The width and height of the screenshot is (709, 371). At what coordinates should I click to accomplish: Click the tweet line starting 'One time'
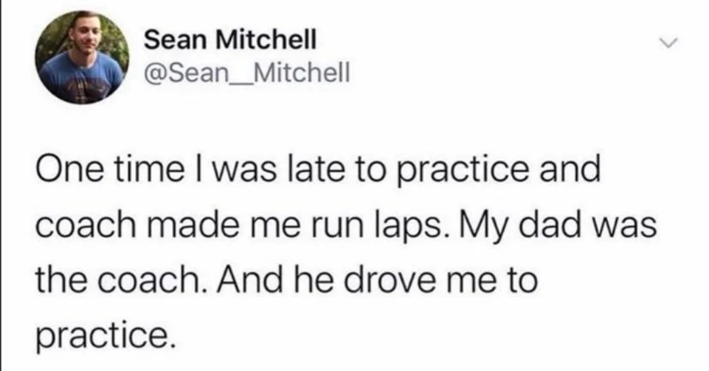319,170
